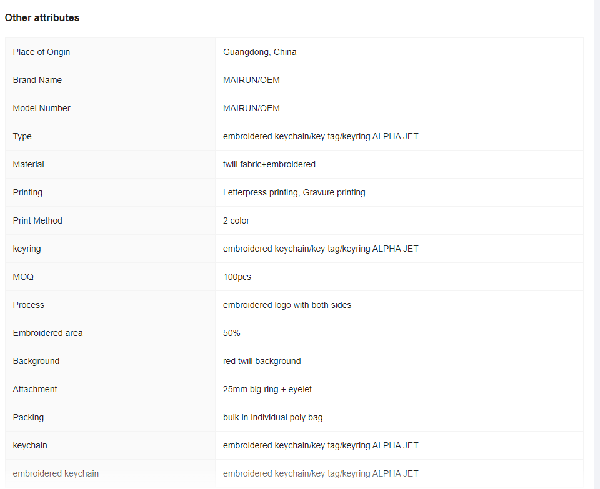Click the 100pcs MOQ value

tap(237, 277)
